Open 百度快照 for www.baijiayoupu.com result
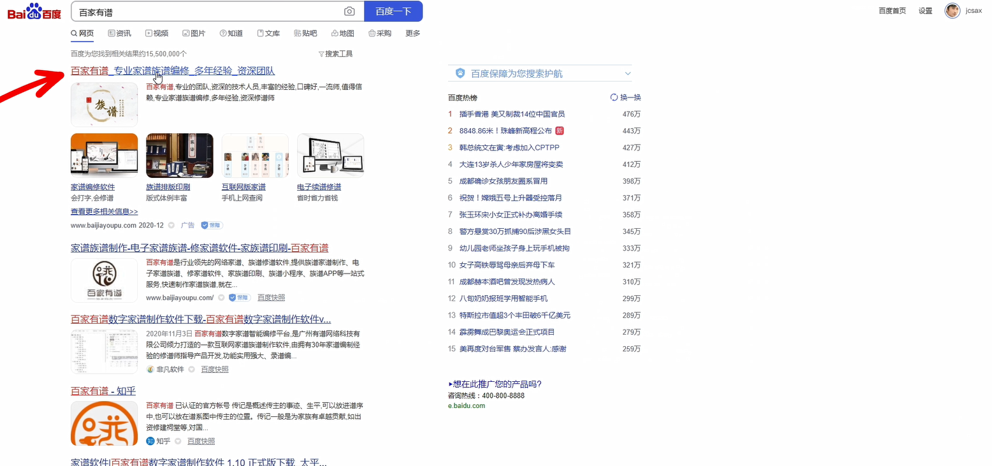993x466 pixels. (x=271, y=298)
